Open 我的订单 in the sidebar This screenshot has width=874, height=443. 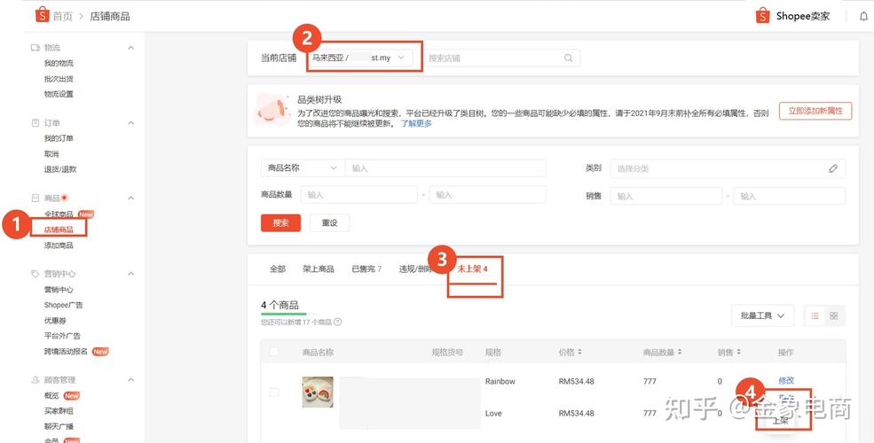[59, 138]
